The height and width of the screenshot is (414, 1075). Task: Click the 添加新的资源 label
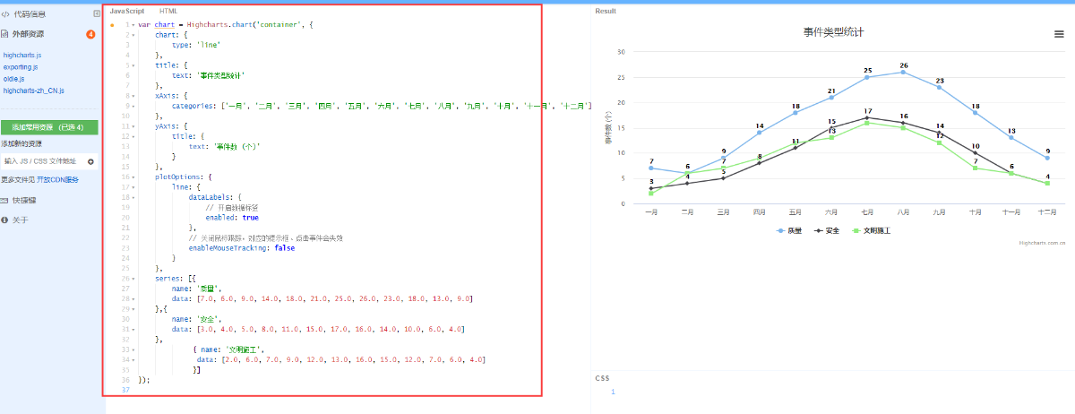[x=21, y=143]
